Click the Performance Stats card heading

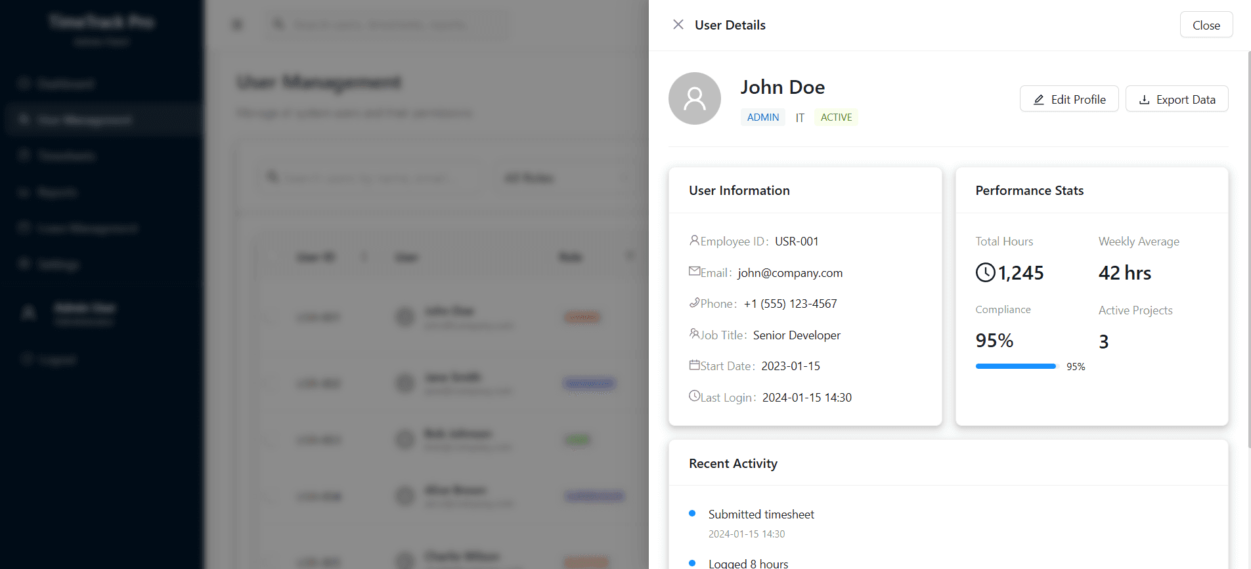(x=1029, y=190)
